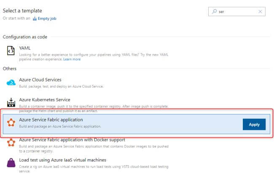Viewport: 274px width, 174px height.
Task: Click 'Build, package, test, and deploy' description
Action: 61,86
